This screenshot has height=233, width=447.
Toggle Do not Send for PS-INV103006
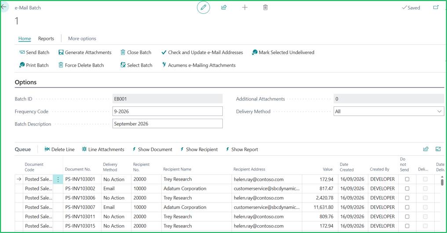pos(407,198)
